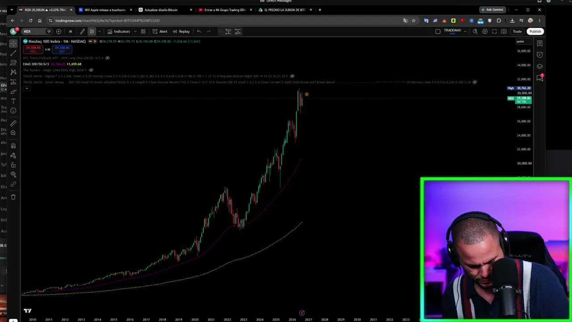Select the Text annotation tool
The width and height of the screenshot is (572, 322).
coord(13,101)
